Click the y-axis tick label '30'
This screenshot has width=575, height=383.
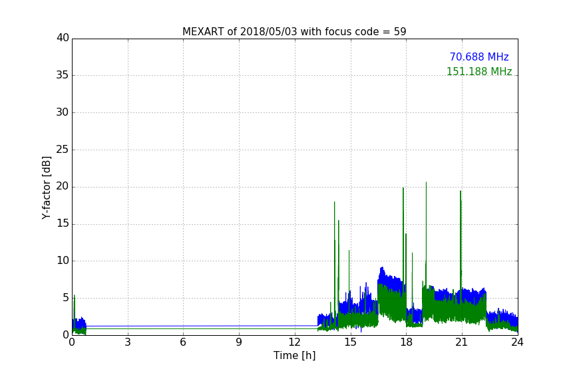pos(63,112)
